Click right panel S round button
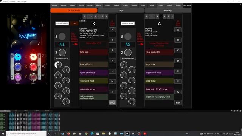242x136 pixels. 128,36
